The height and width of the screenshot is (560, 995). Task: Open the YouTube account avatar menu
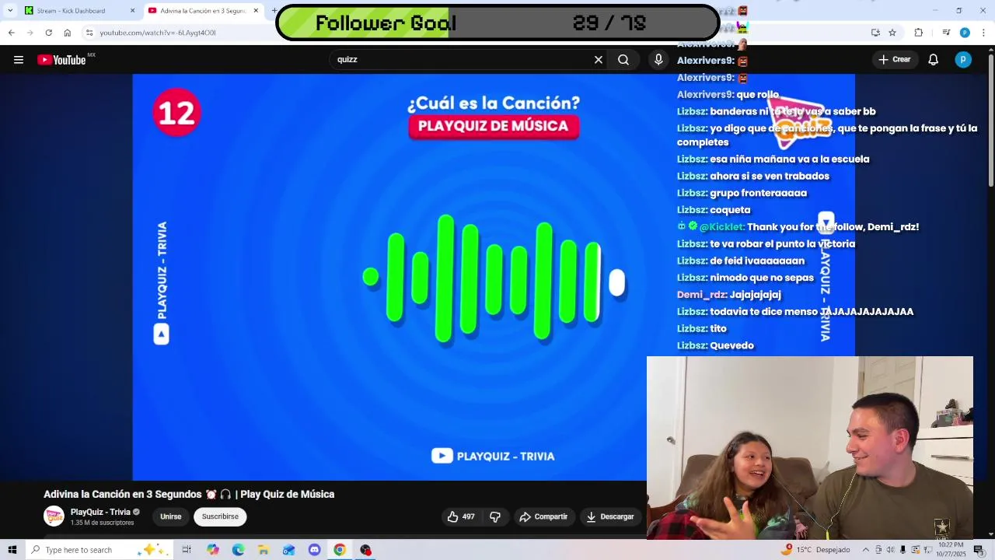[963, 60]
